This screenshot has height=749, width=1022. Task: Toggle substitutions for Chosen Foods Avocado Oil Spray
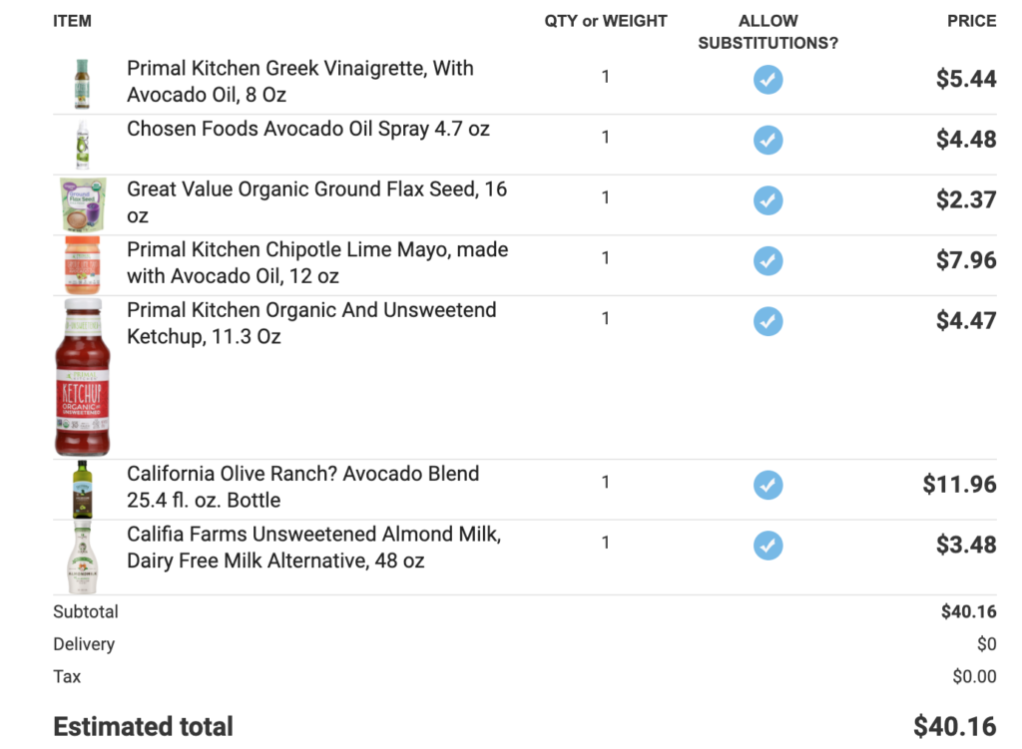(x=767, y=140)
